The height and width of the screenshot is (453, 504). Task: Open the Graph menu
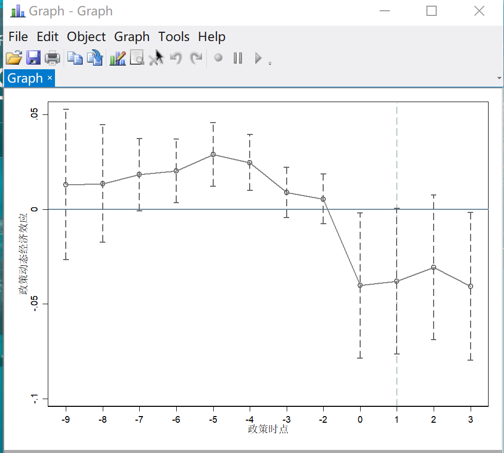[132, 37]
